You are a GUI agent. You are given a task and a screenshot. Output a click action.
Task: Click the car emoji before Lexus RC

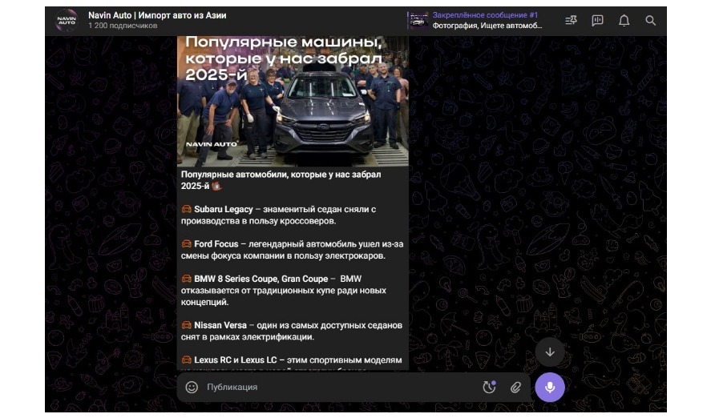pyautogui.click(x=186, y=360)
